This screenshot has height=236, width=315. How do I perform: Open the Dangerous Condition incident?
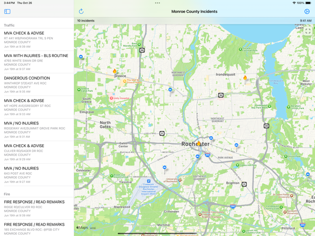(37, 85)
